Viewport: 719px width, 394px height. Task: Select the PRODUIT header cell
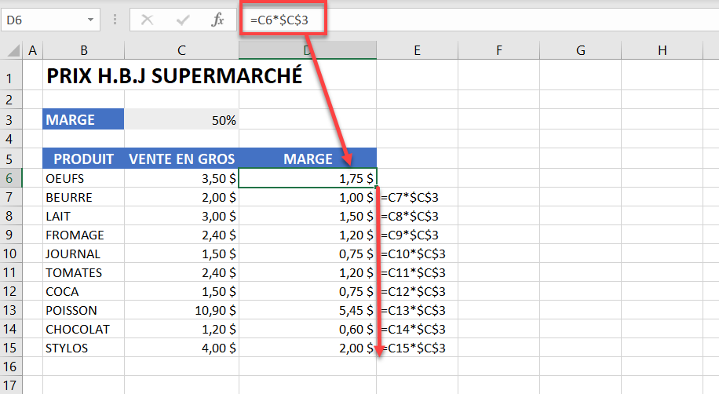[x=83, y=159]
